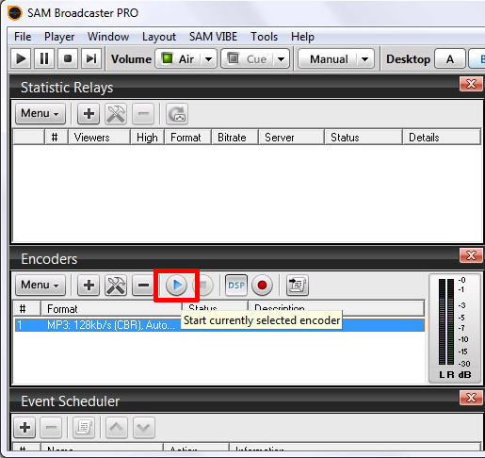The image size is (485, 458).
Task: Open event scheduler script icon
Action: (84, 427)
